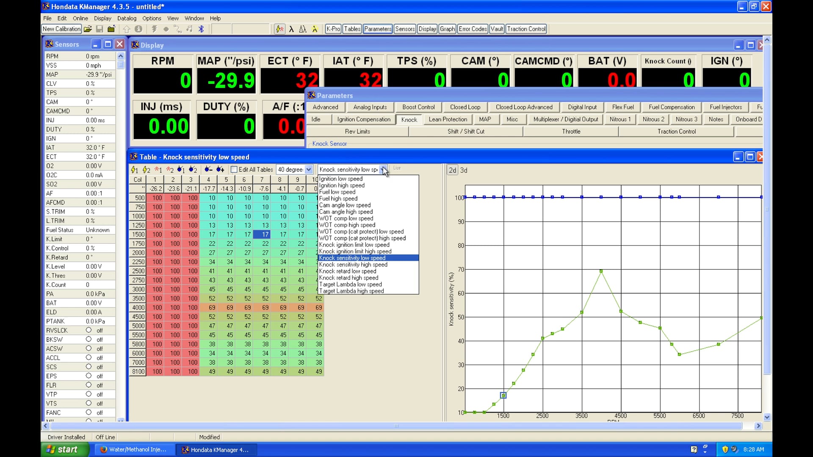Click the lambda icon on the toolbar

point(292,29)
